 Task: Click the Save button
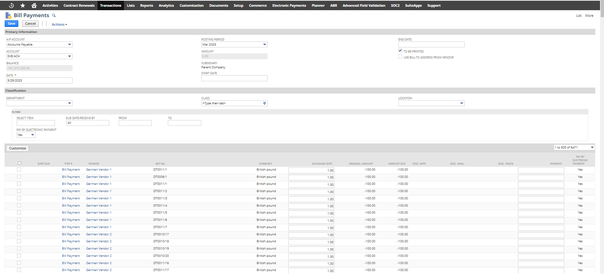(x=12, y=23)
